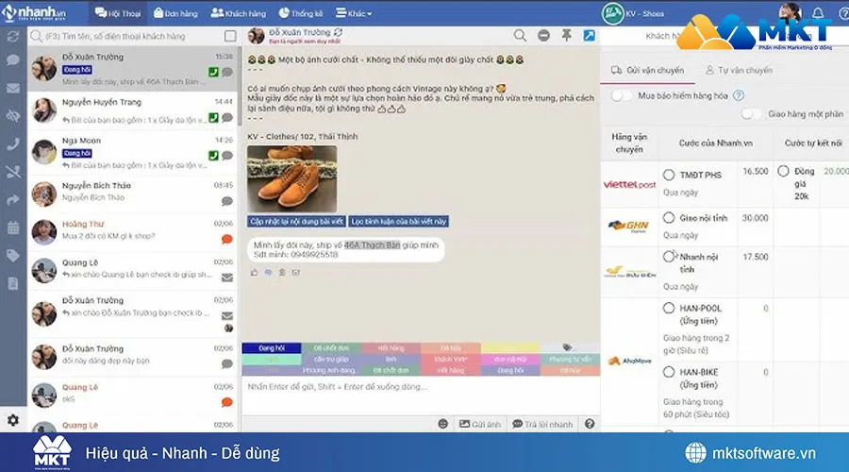849x472 pixels.
Task: Focus the message reply text box
Action: pyautogui.click(x=421, y=396)
